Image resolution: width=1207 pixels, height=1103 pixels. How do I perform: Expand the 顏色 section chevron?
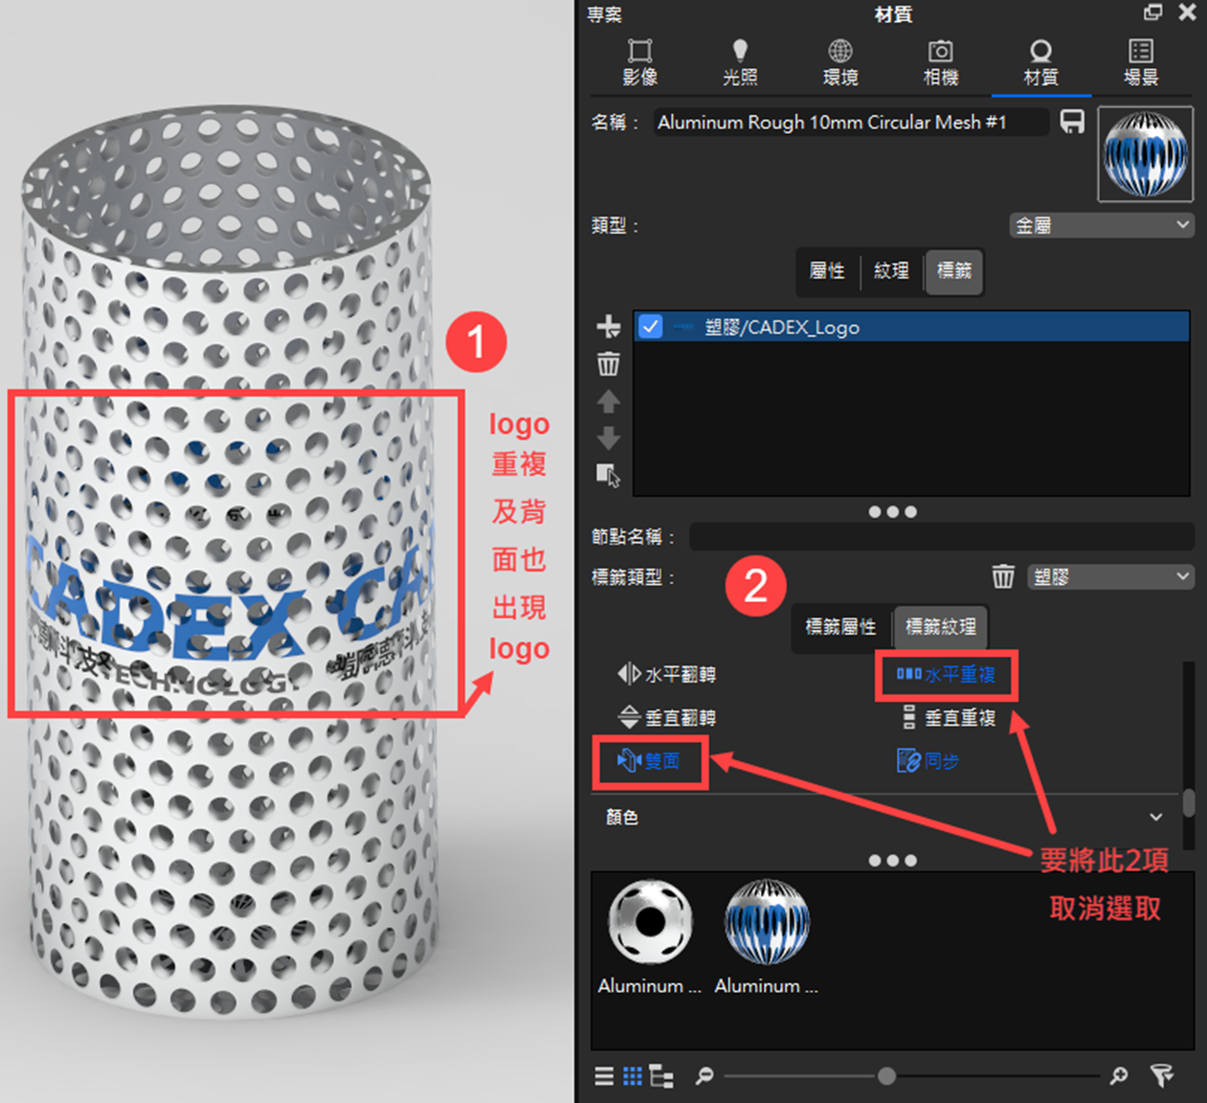[x=1156, y=817]
